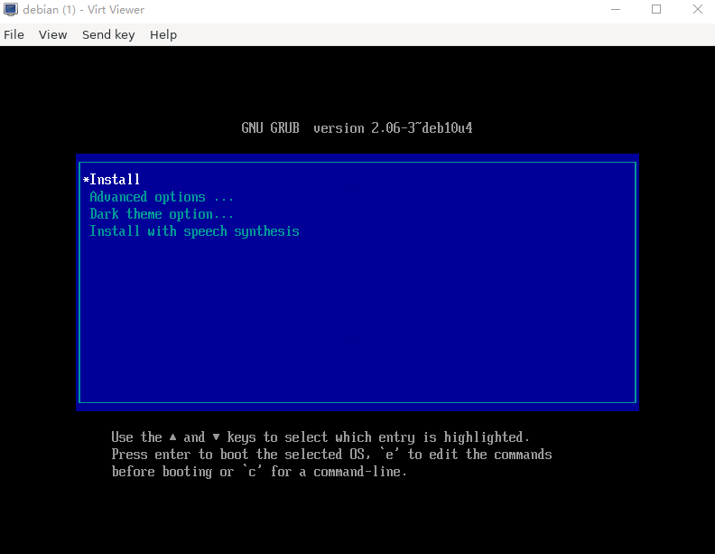This screenshot has height=554, width=715.
Task: Close the Virt Viewer window
Action: point(697,10)
